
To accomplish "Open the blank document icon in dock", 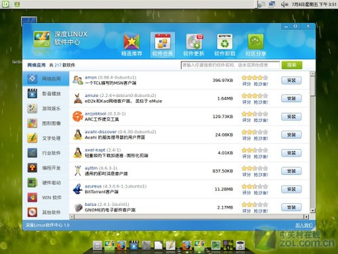I will point(159,246).
